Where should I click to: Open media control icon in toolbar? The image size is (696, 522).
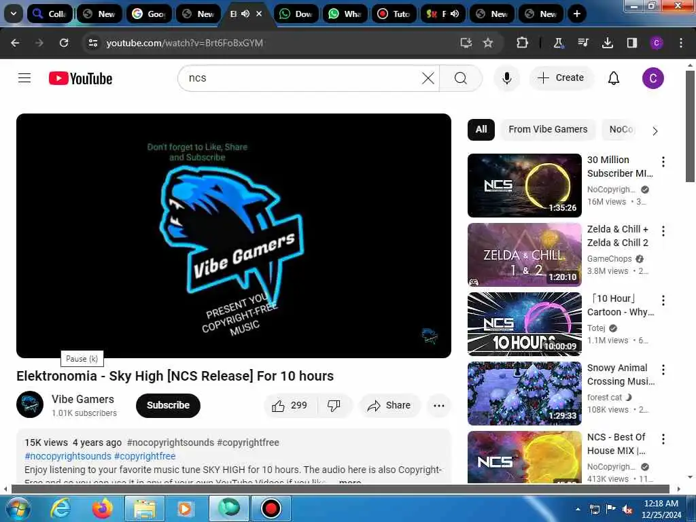(582, 43)
